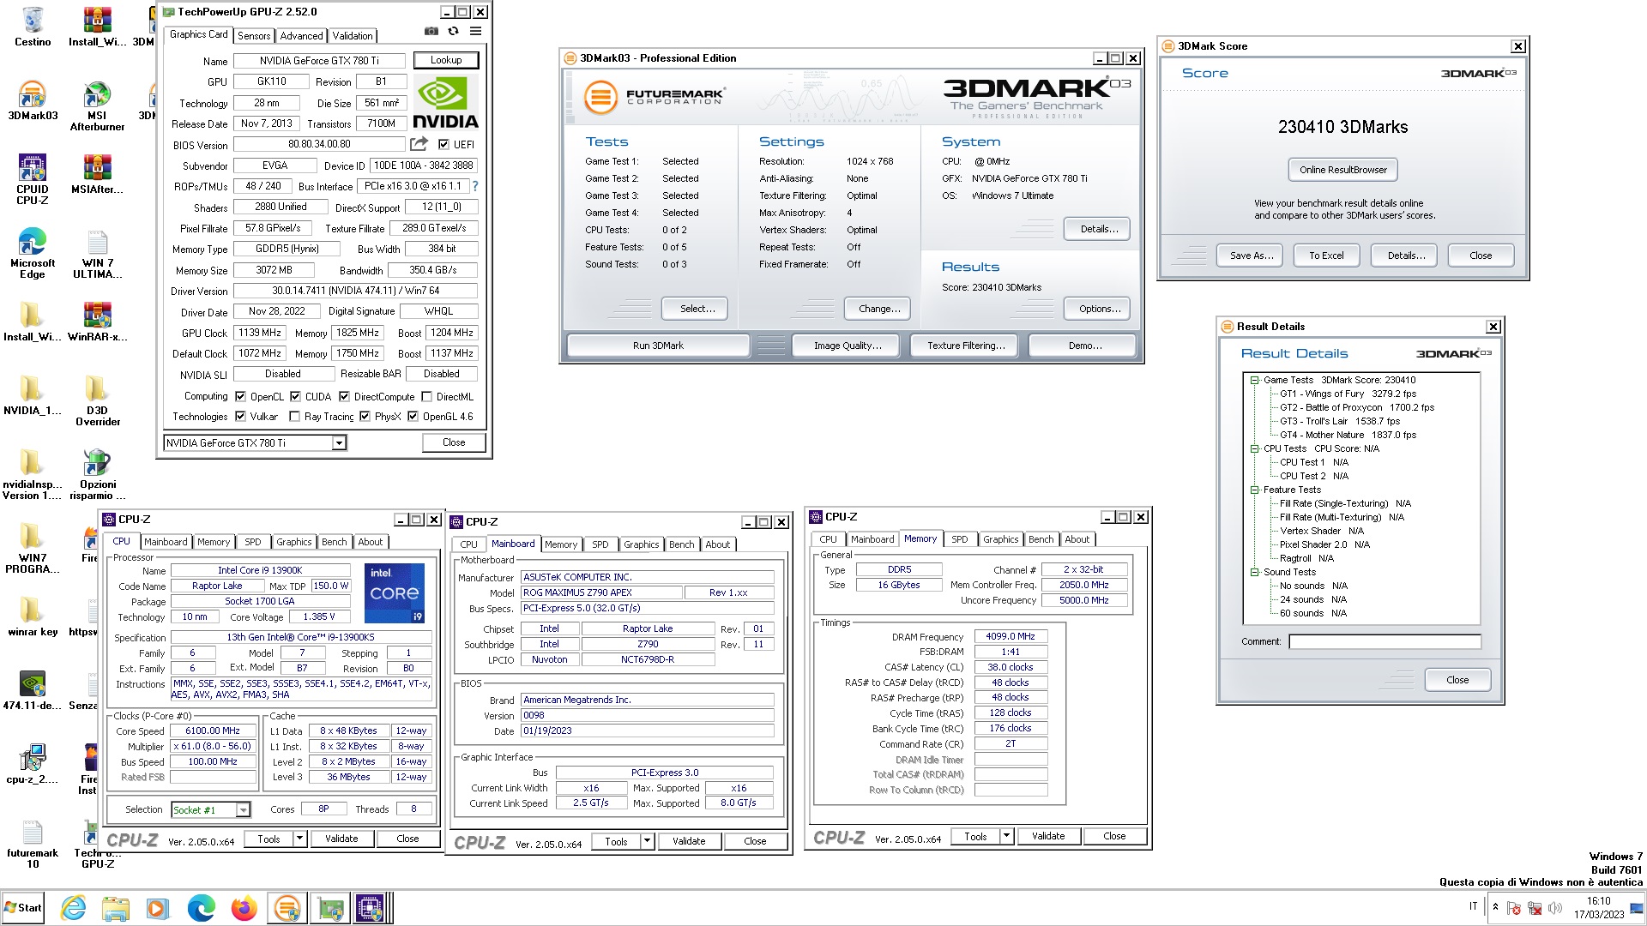Open the GPU-Z hamburger menu icon
Screen dimensions: 1647x926
coord(475,32)
